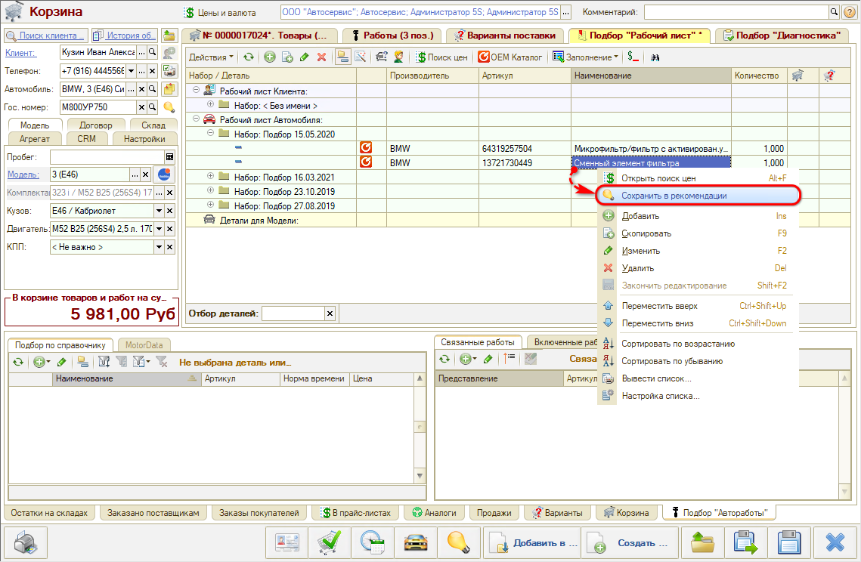Choose Открыть поиск цен from the context menu
The image size is (861, 562).
698,178
